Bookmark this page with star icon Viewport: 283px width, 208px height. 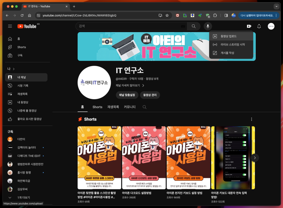click(x=167, y=15)
